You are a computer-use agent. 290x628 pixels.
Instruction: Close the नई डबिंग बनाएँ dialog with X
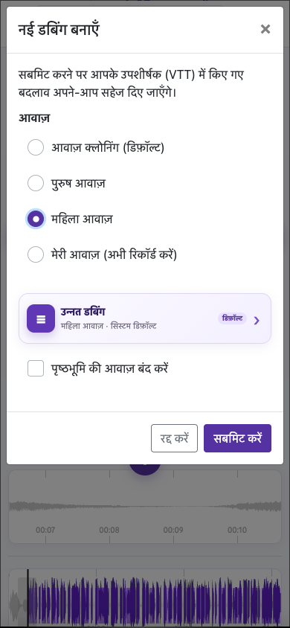[265, 29]
